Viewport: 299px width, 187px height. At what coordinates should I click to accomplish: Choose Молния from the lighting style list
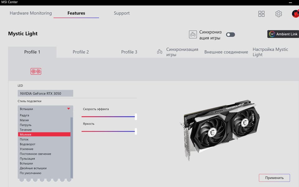click(x=44, y=134)
